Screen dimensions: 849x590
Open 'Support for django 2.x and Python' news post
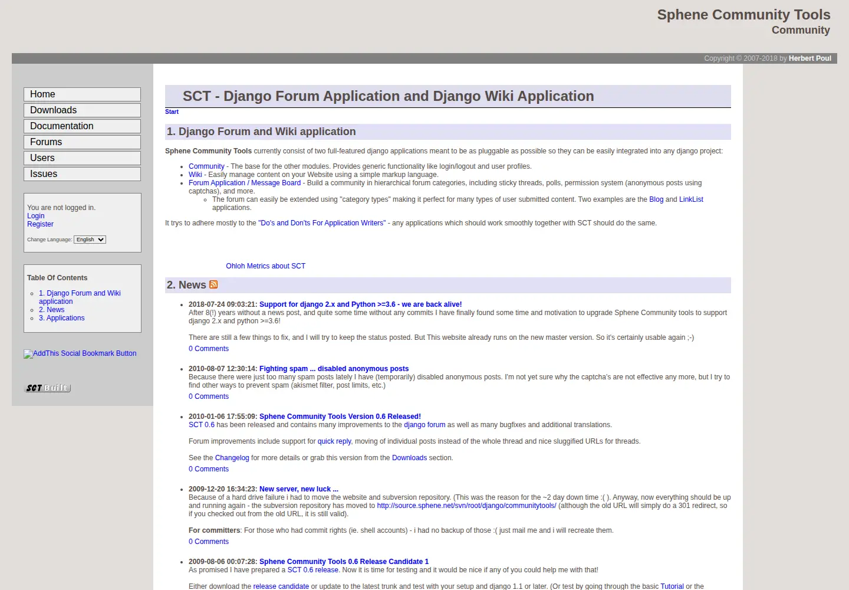[360, 304]
